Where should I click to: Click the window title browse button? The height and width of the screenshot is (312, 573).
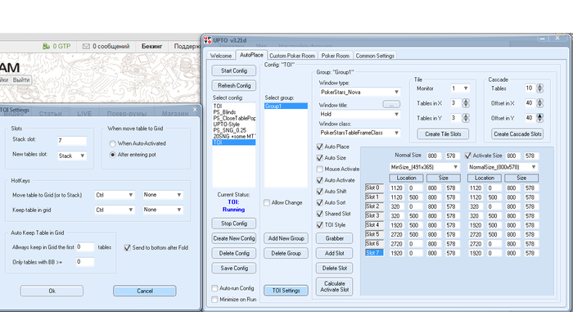pos(391,105)
